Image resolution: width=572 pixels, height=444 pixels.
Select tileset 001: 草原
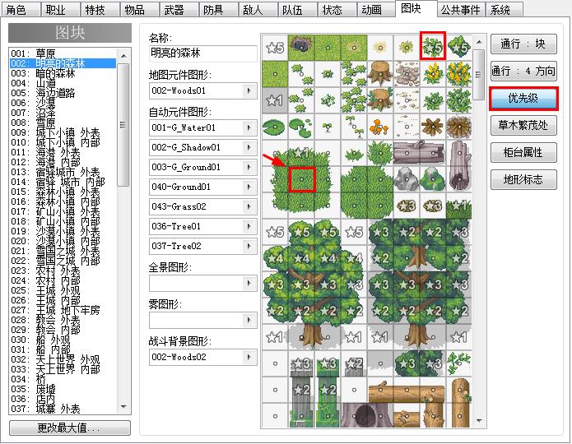(x=63, y=53)
